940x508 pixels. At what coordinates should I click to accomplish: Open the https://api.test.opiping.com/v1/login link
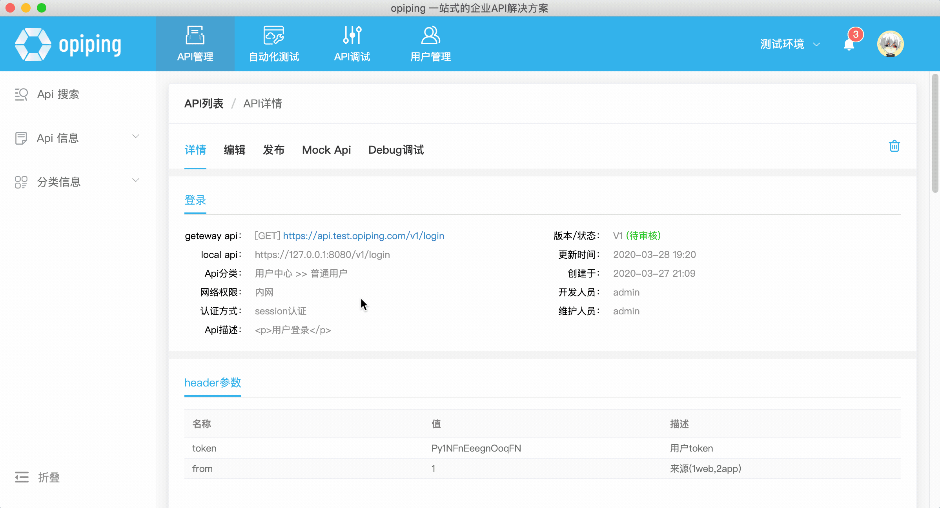(x=364, y=236)
